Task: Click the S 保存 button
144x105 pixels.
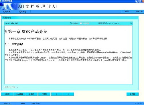Action: [x=31, y=94]
